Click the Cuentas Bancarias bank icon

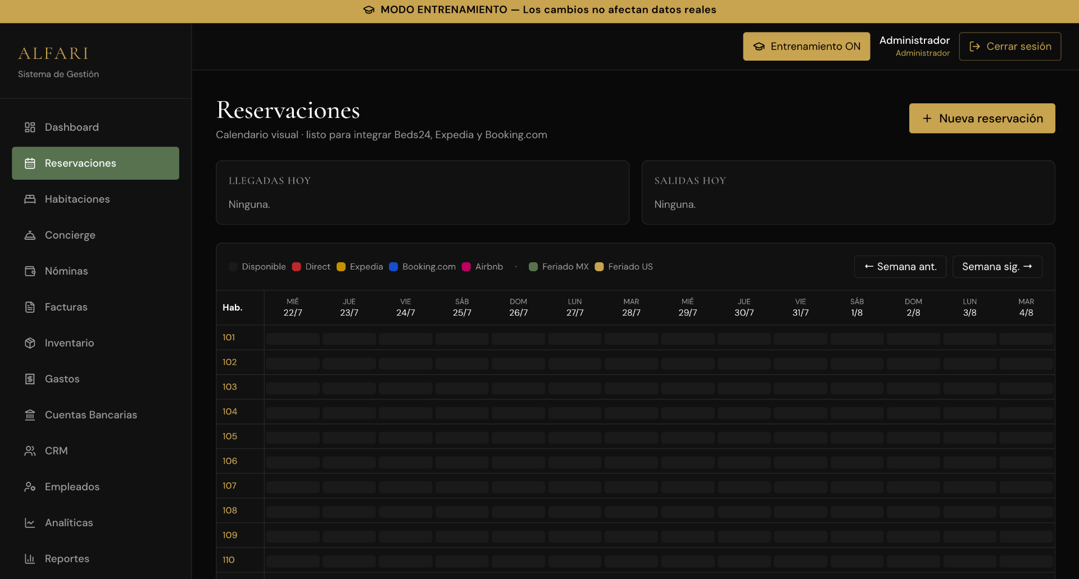pyautogui.click(x=30, y=415)
